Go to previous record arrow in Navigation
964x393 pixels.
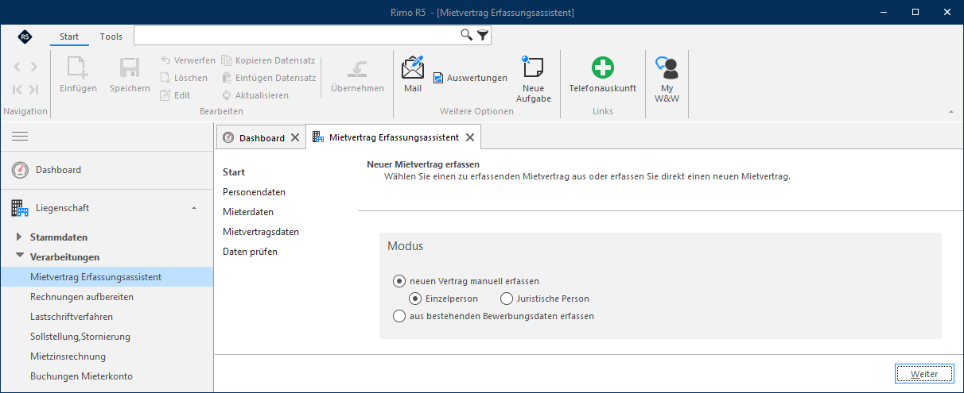pyautogui.click(x=17, y=67)
